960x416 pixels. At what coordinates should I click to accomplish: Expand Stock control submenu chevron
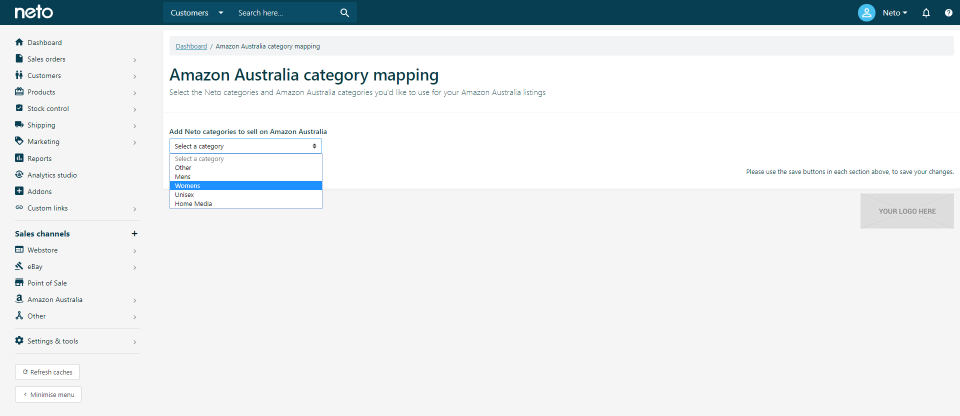pyautogui.click(x=134, y=109)
